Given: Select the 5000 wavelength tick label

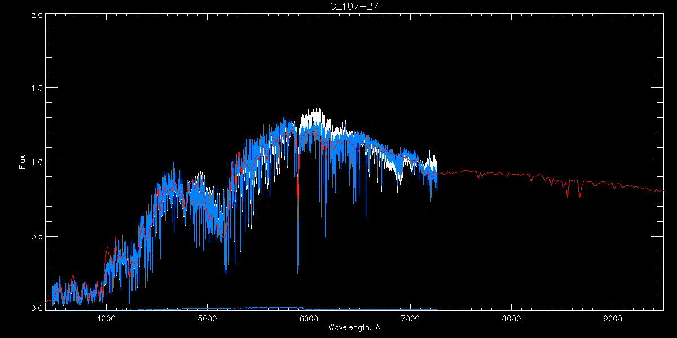Looking at the screenshot, I should (207, 319).
